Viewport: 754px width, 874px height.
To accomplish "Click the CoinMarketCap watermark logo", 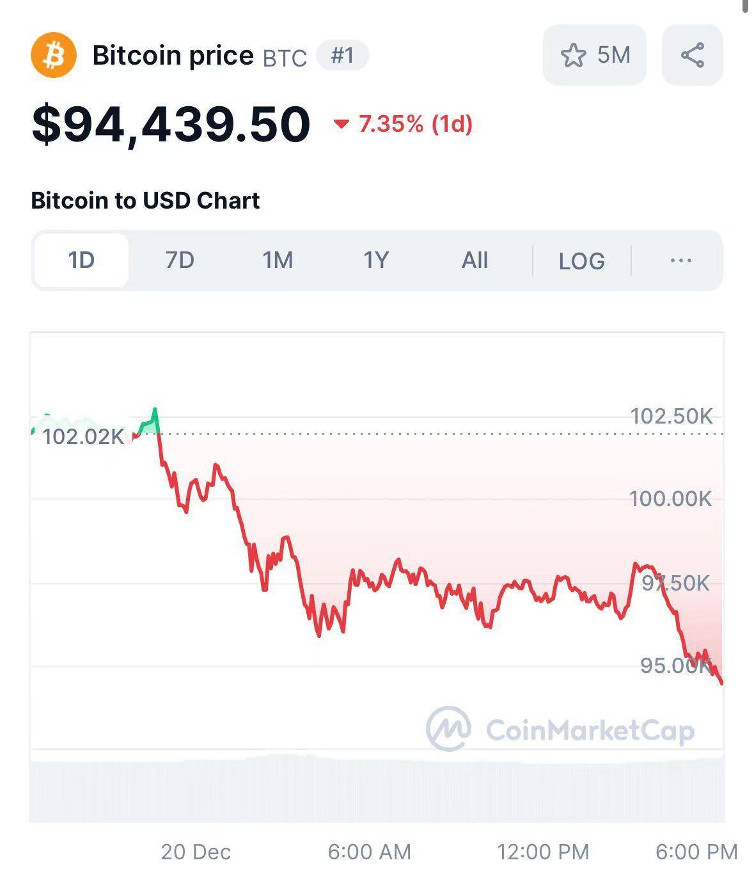I will pyautogui.click(x=449, y=729).
